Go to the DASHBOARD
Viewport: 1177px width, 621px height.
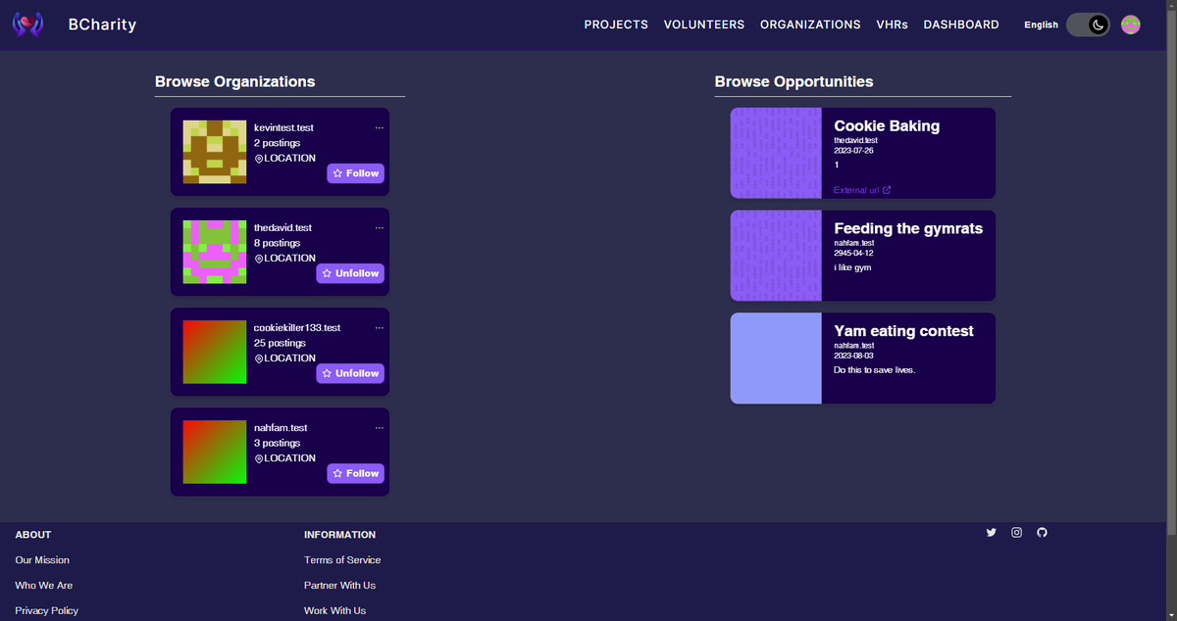(x=961, y=24)
